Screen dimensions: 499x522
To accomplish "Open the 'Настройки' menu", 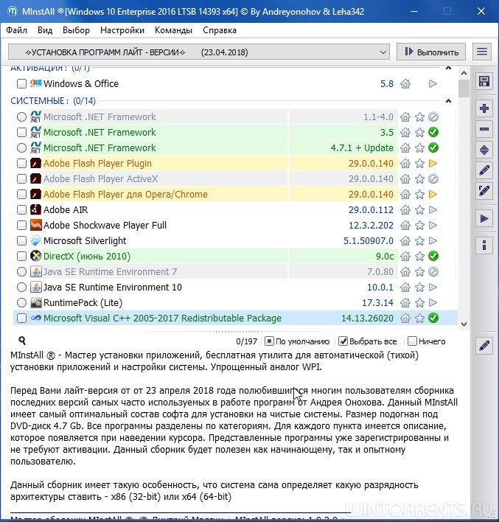I will (122, 30).
